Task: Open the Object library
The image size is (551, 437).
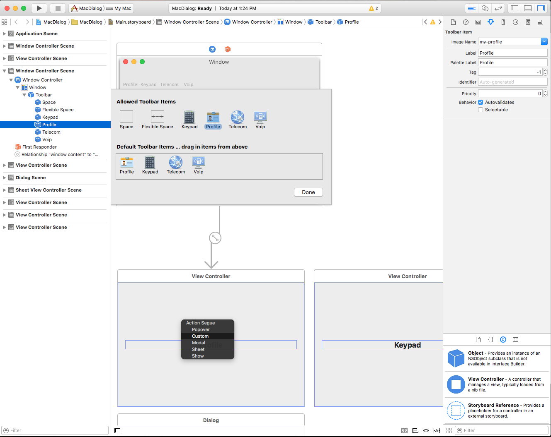Action: (x=503, y=339)
